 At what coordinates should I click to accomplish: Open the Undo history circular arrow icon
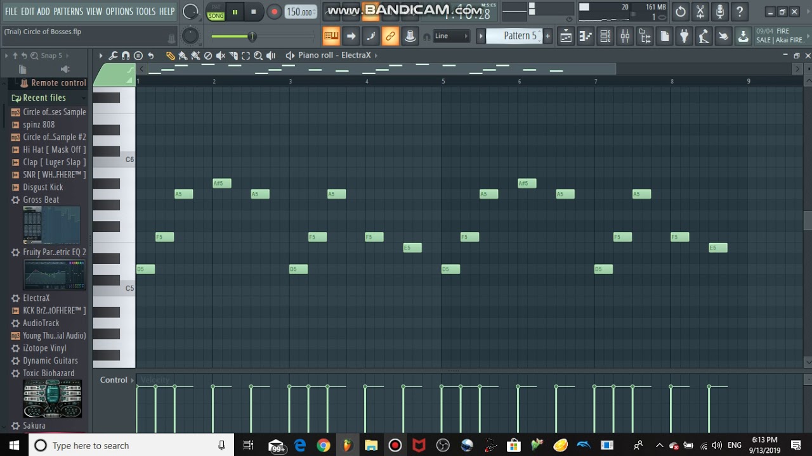[x=680, y=11]
